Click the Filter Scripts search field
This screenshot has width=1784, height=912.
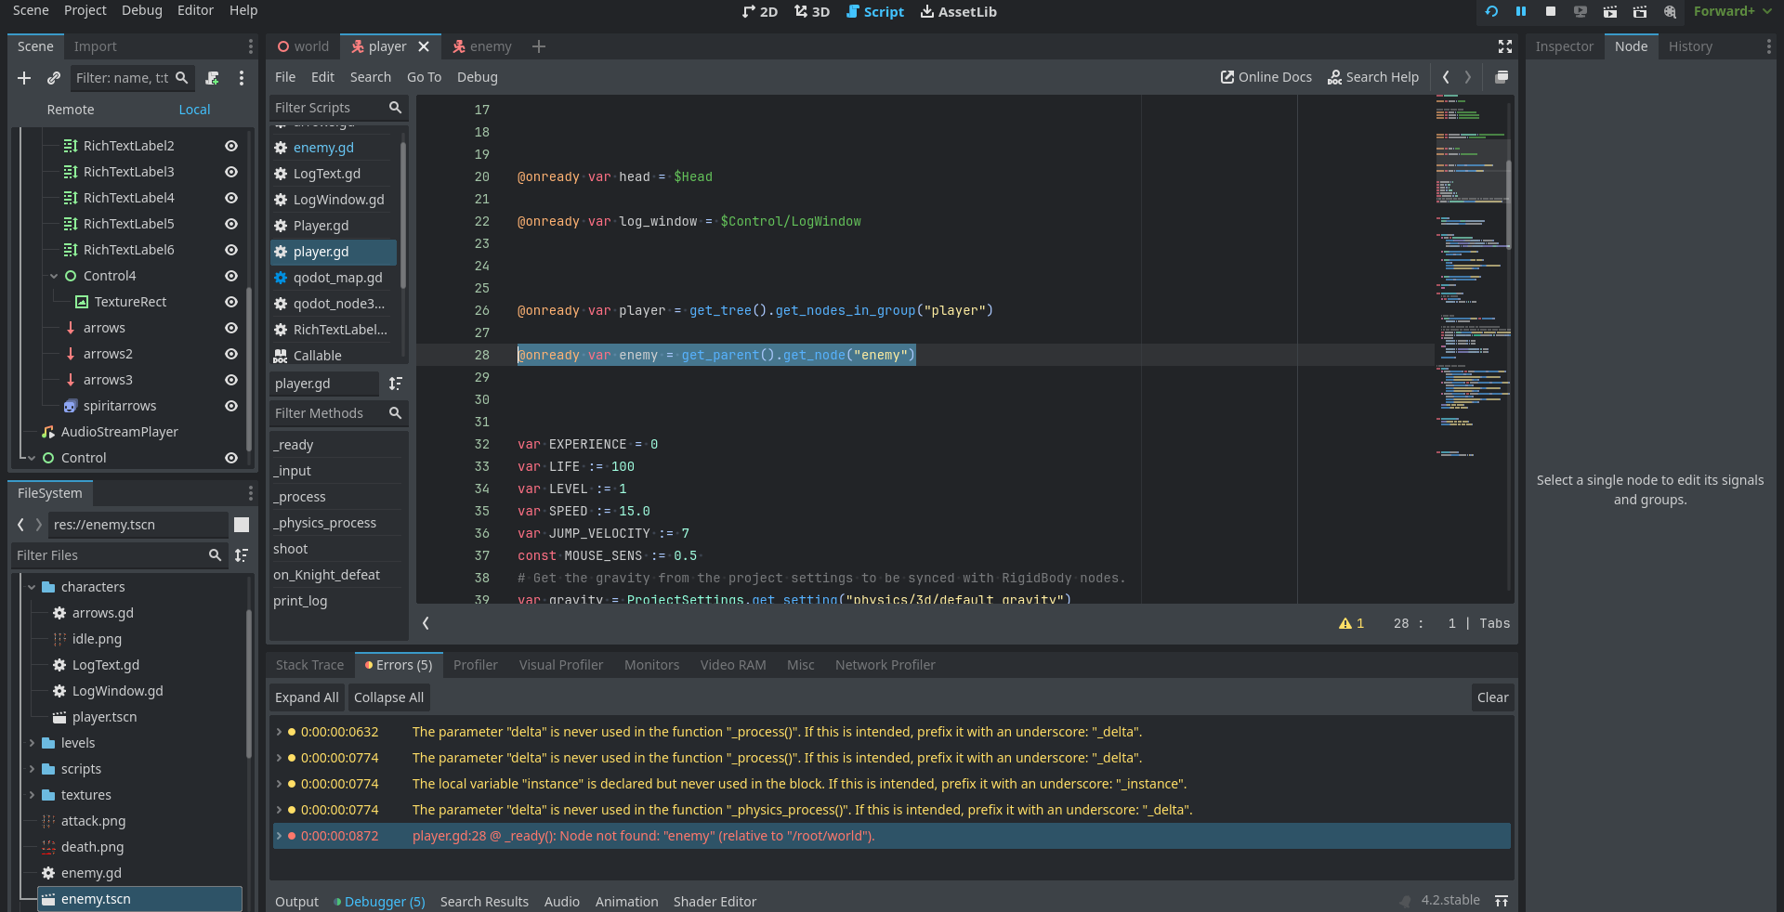tap(329, 108)
